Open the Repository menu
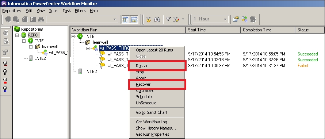The image size is (325, 139). pos(12,11)
